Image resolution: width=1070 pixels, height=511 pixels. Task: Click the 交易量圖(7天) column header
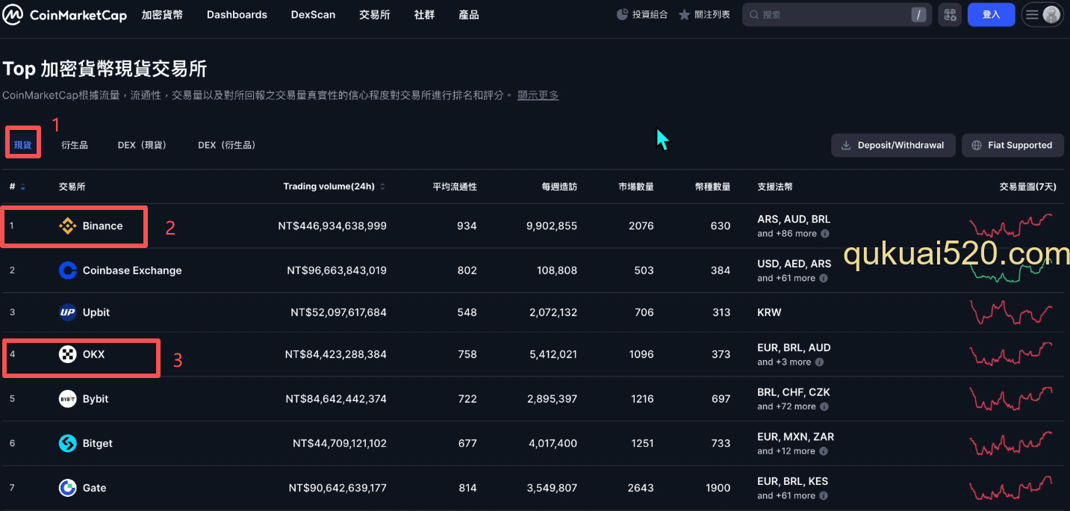click(x=1028, y=187)
